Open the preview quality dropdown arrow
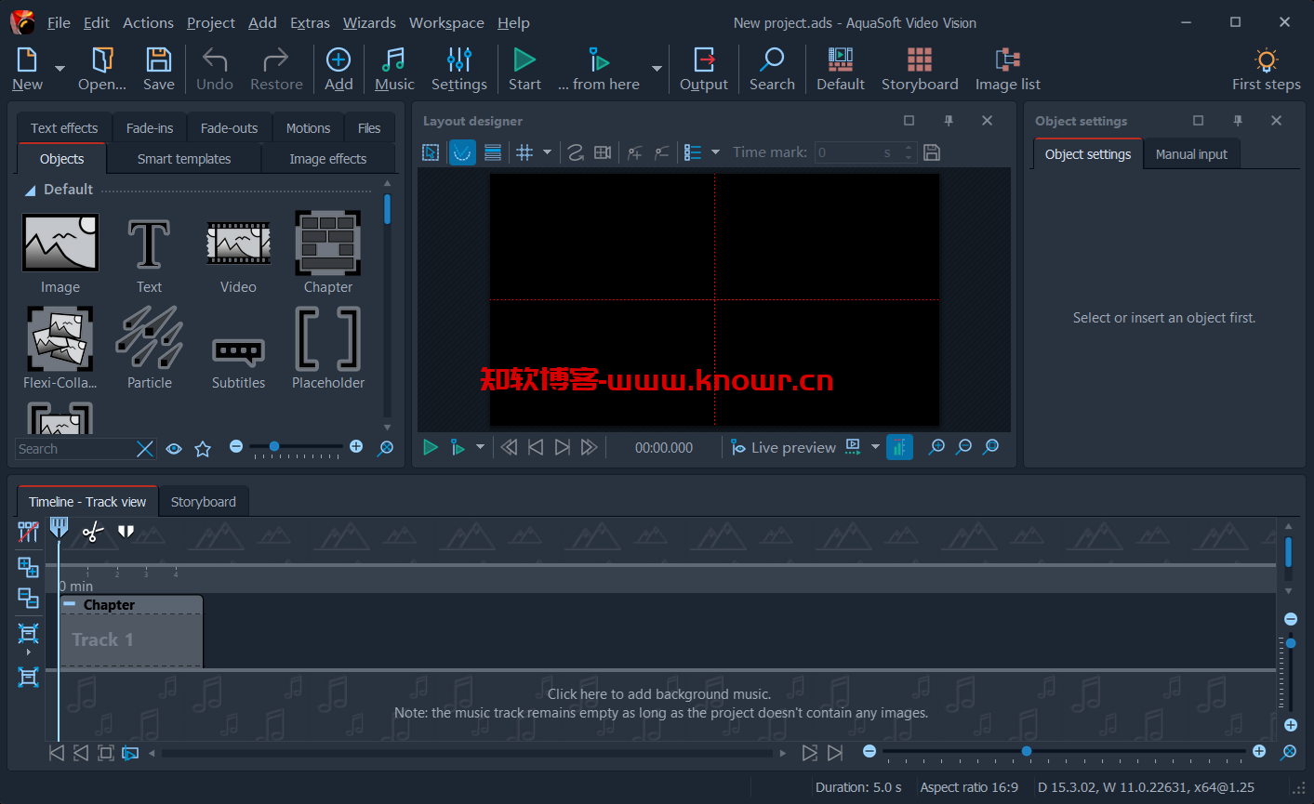 click(x=875, y=447)
